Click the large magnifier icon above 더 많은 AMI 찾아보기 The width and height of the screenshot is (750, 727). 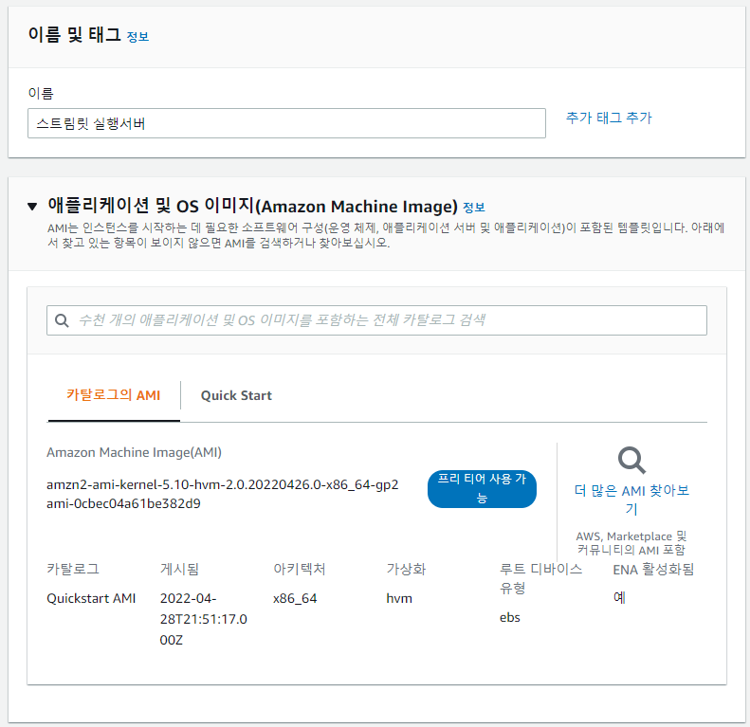pyautogui.click(x=631, y=460)
